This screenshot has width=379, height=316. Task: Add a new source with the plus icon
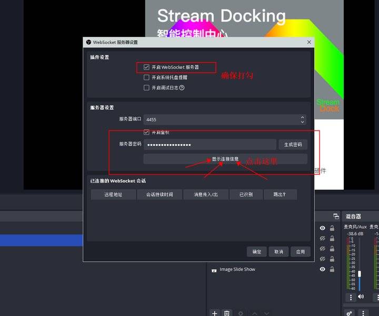(215, 313)
